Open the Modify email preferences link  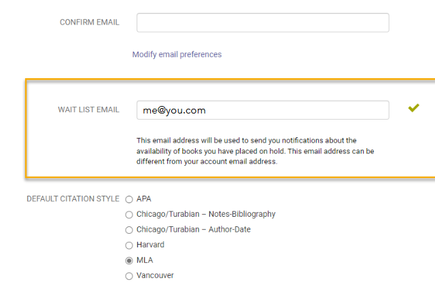pos(177,54)
